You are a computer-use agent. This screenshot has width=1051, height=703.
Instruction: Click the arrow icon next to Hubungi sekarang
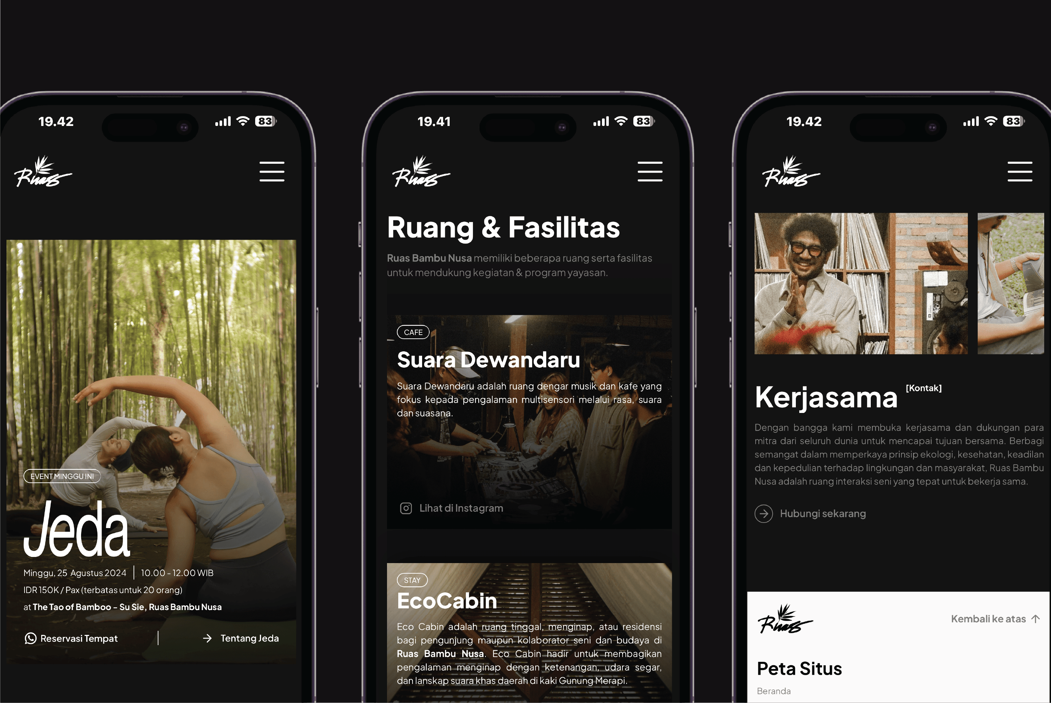pos(763,513)
